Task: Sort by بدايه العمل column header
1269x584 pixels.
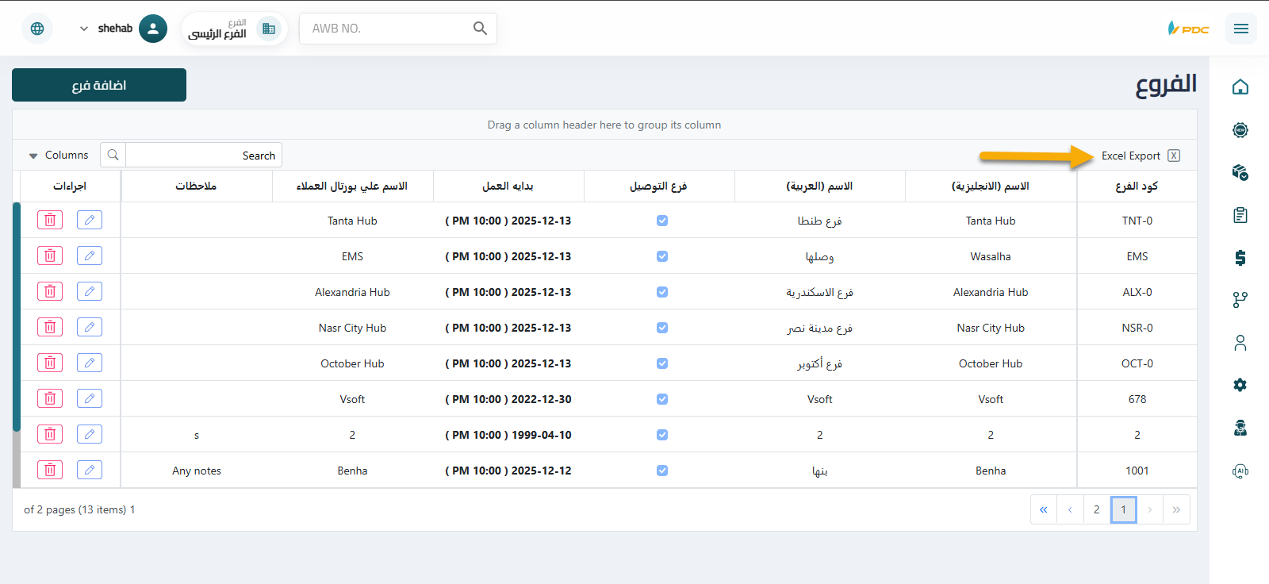Action: [x=508, y=186]
